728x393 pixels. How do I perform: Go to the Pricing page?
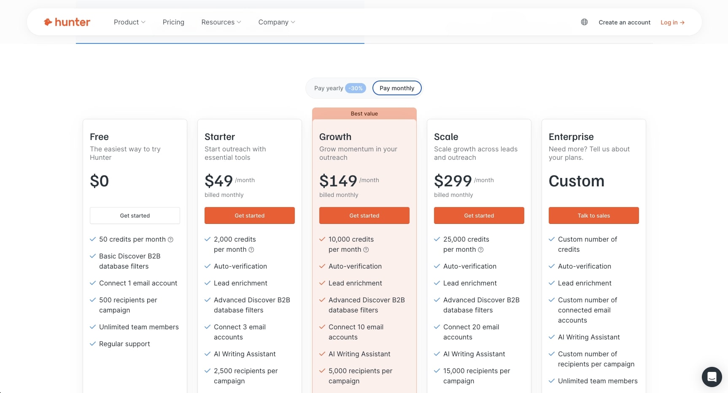coord(173,22)
